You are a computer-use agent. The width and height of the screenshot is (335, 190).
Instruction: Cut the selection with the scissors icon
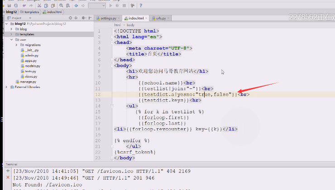pos(39,5)
